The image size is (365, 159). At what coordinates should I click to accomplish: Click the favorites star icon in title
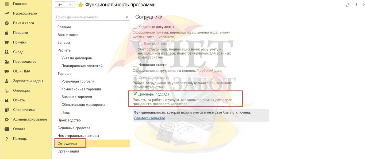point(80,5)
